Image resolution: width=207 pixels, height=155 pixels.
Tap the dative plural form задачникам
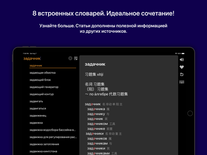pos(97,143)
